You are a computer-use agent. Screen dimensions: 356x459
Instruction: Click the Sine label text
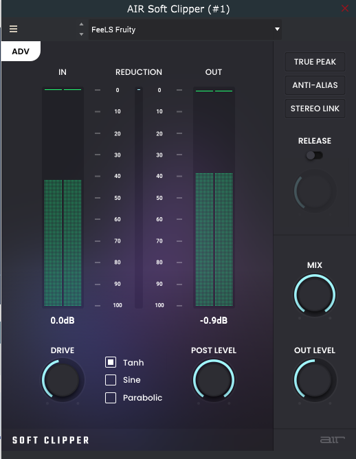[132, 380]
